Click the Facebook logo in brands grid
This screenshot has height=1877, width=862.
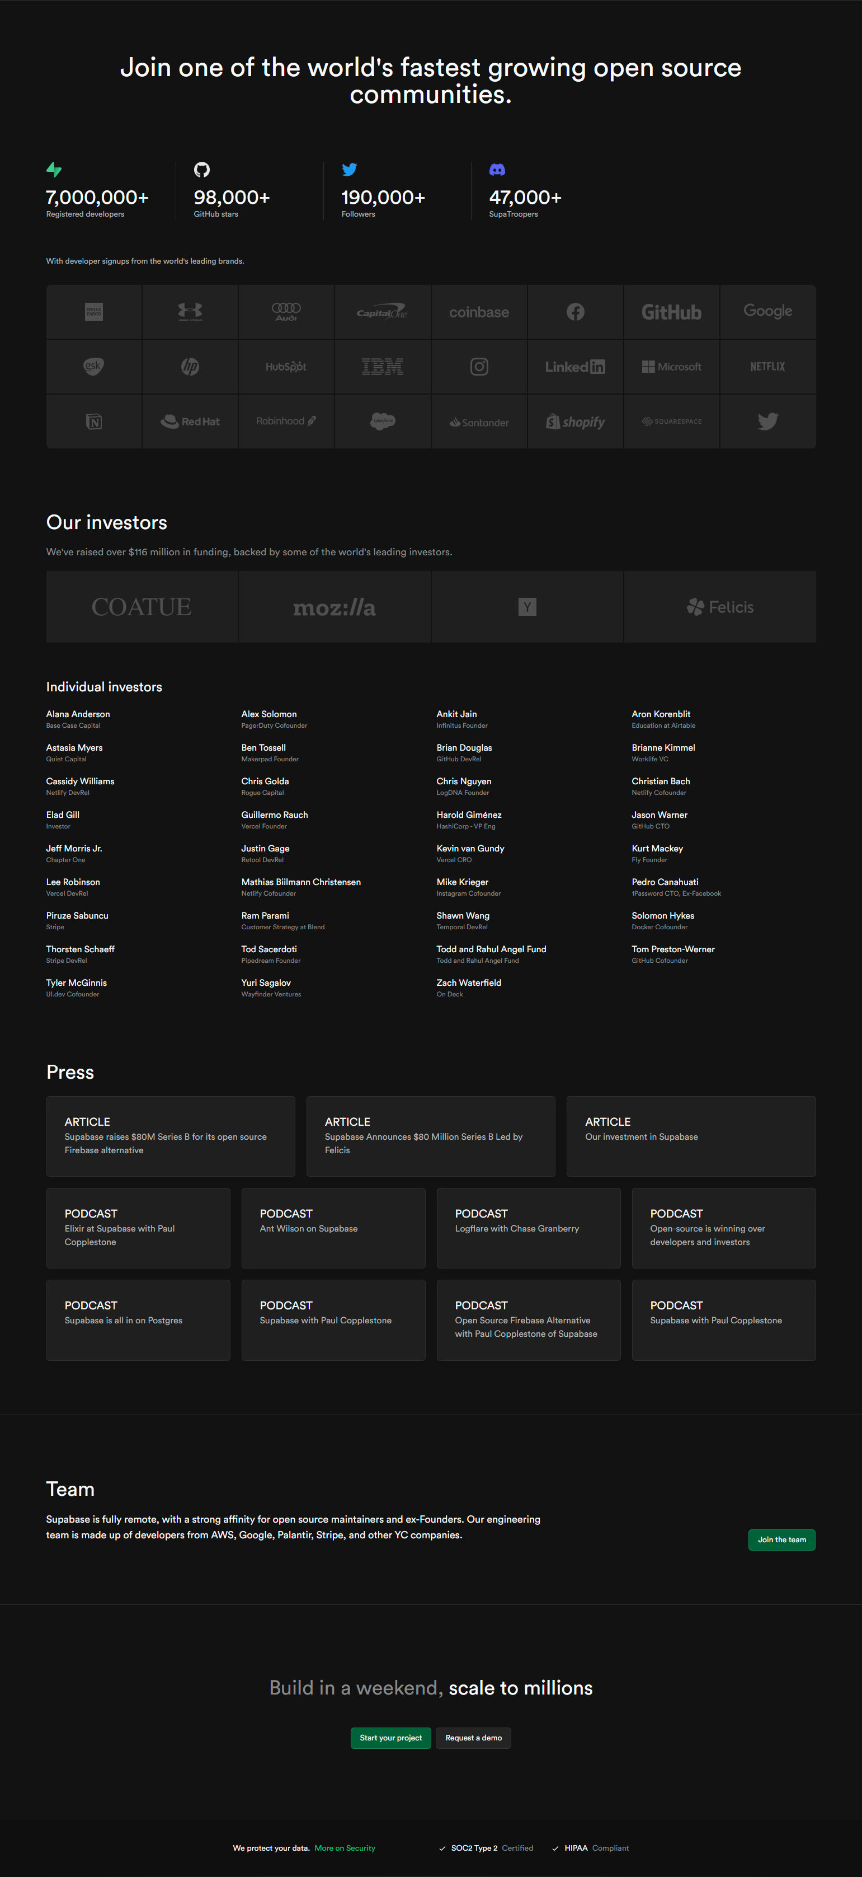tap(575, 312)
